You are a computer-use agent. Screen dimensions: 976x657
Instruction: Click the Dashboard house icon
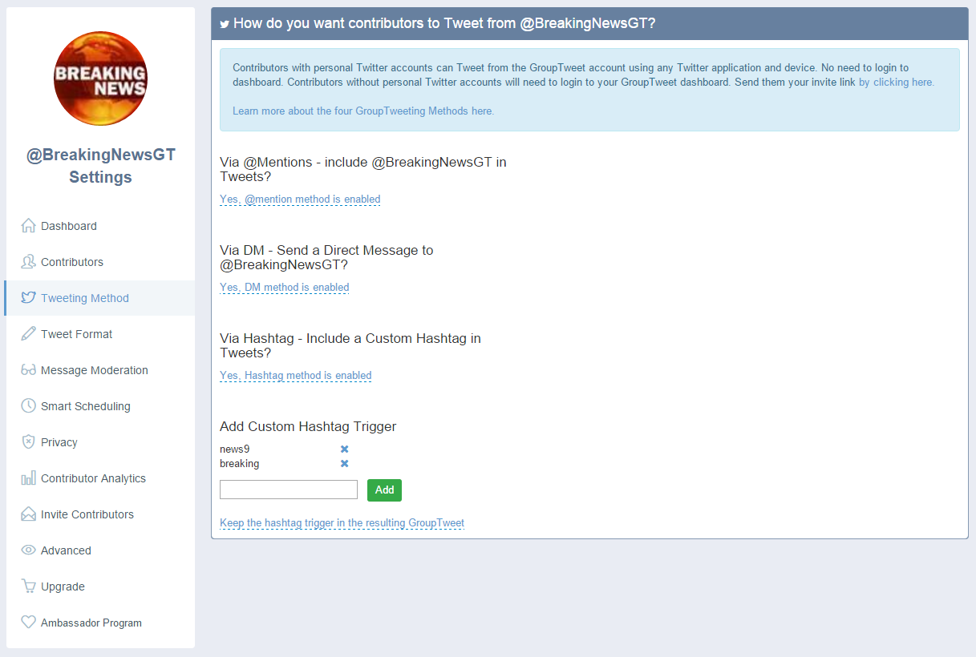coord(28,225)
